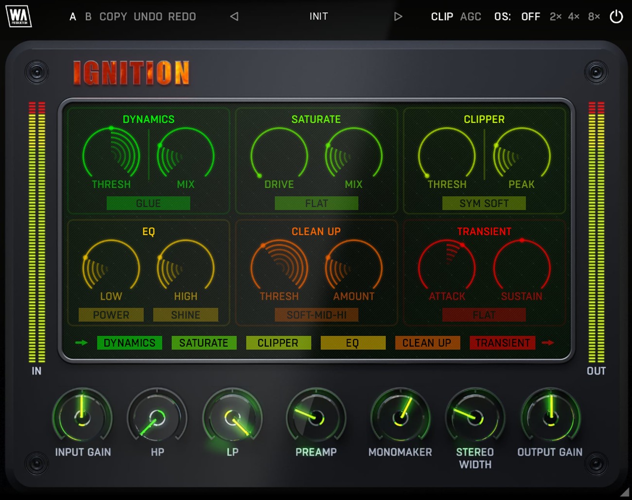Open the SOFT-MID-HI clean up mode selector
Screen dimensions: 632x500
(x=316, y=315)
